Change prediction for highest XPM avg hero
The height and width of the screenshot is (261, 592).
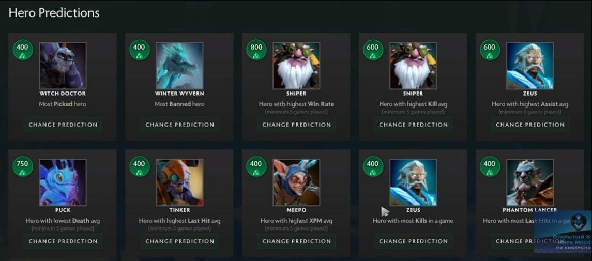click(296, 241)
